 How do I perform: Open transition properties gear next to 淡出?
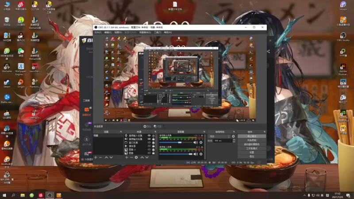pos(234,136)
